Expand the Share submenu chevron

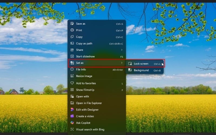[122, 50]
